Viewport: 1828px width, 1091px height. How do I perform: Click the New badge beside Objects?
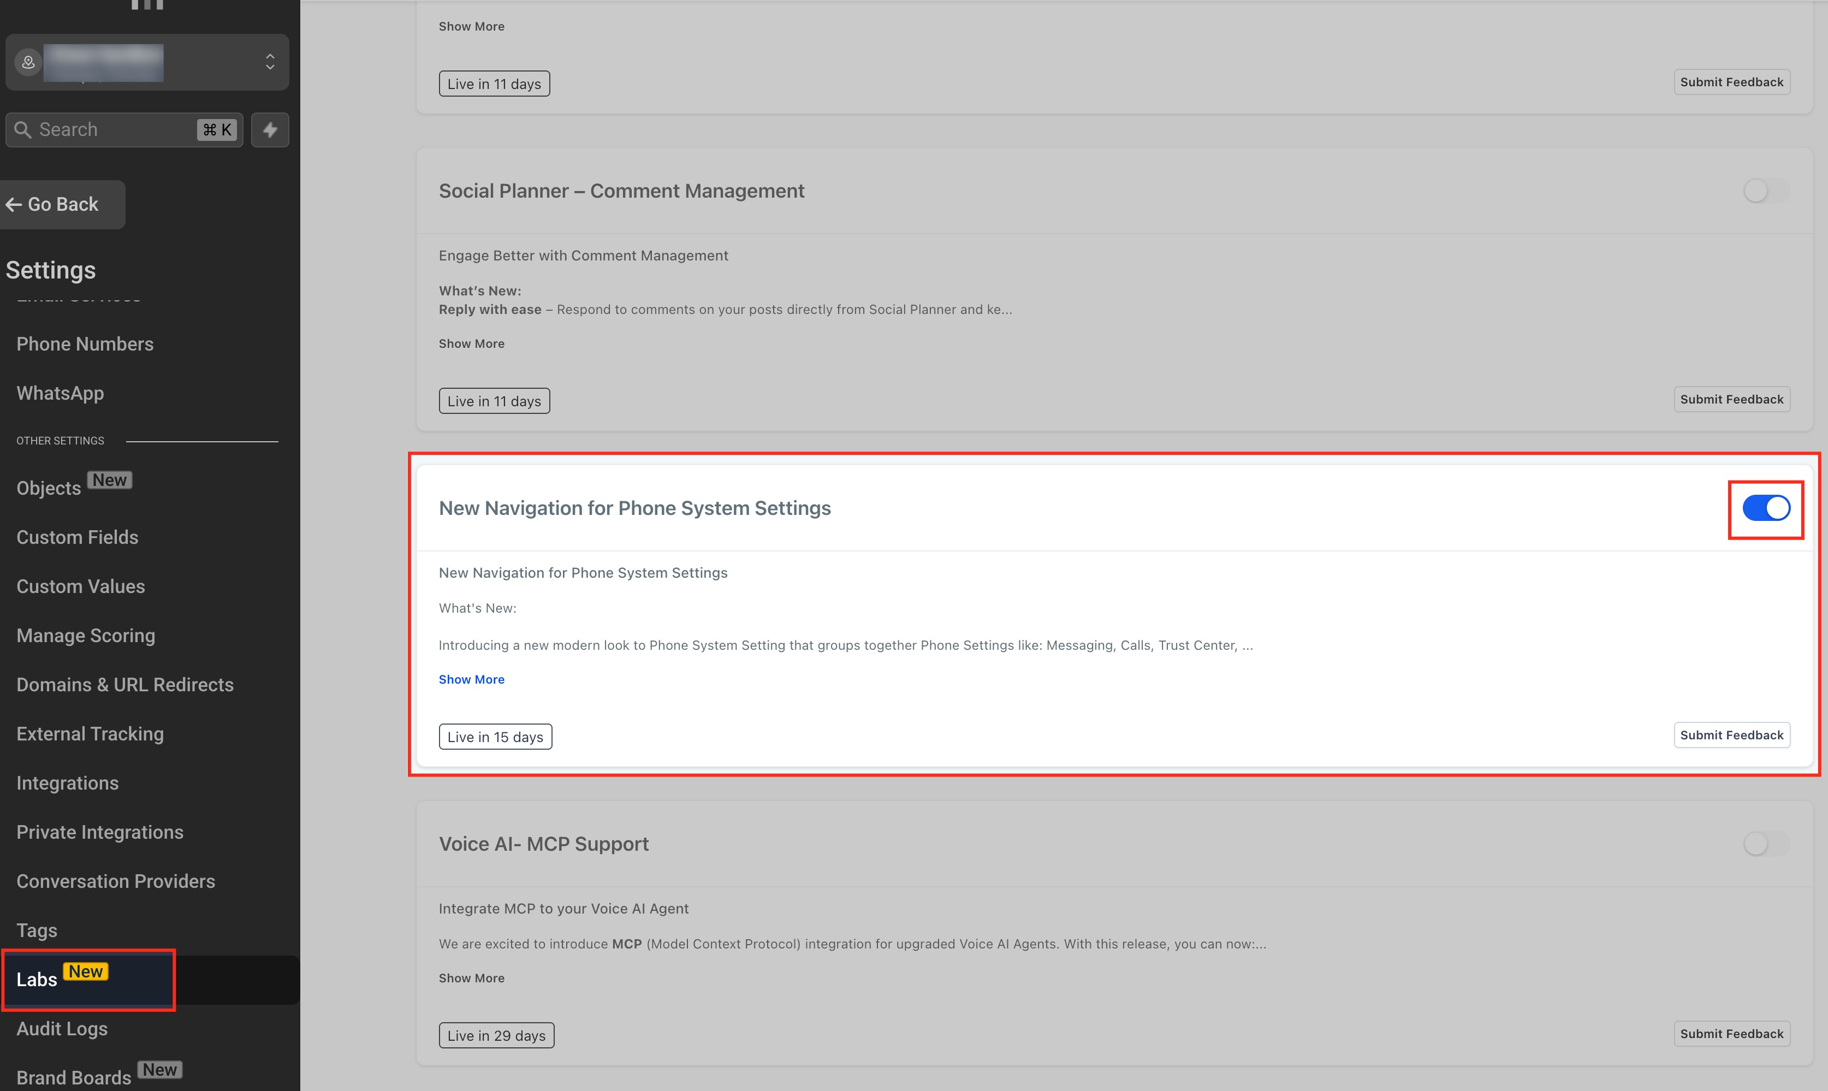point(110,480)
